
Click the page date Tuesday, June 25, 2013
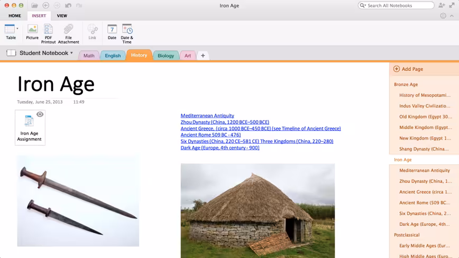click(x=40, y=102)
